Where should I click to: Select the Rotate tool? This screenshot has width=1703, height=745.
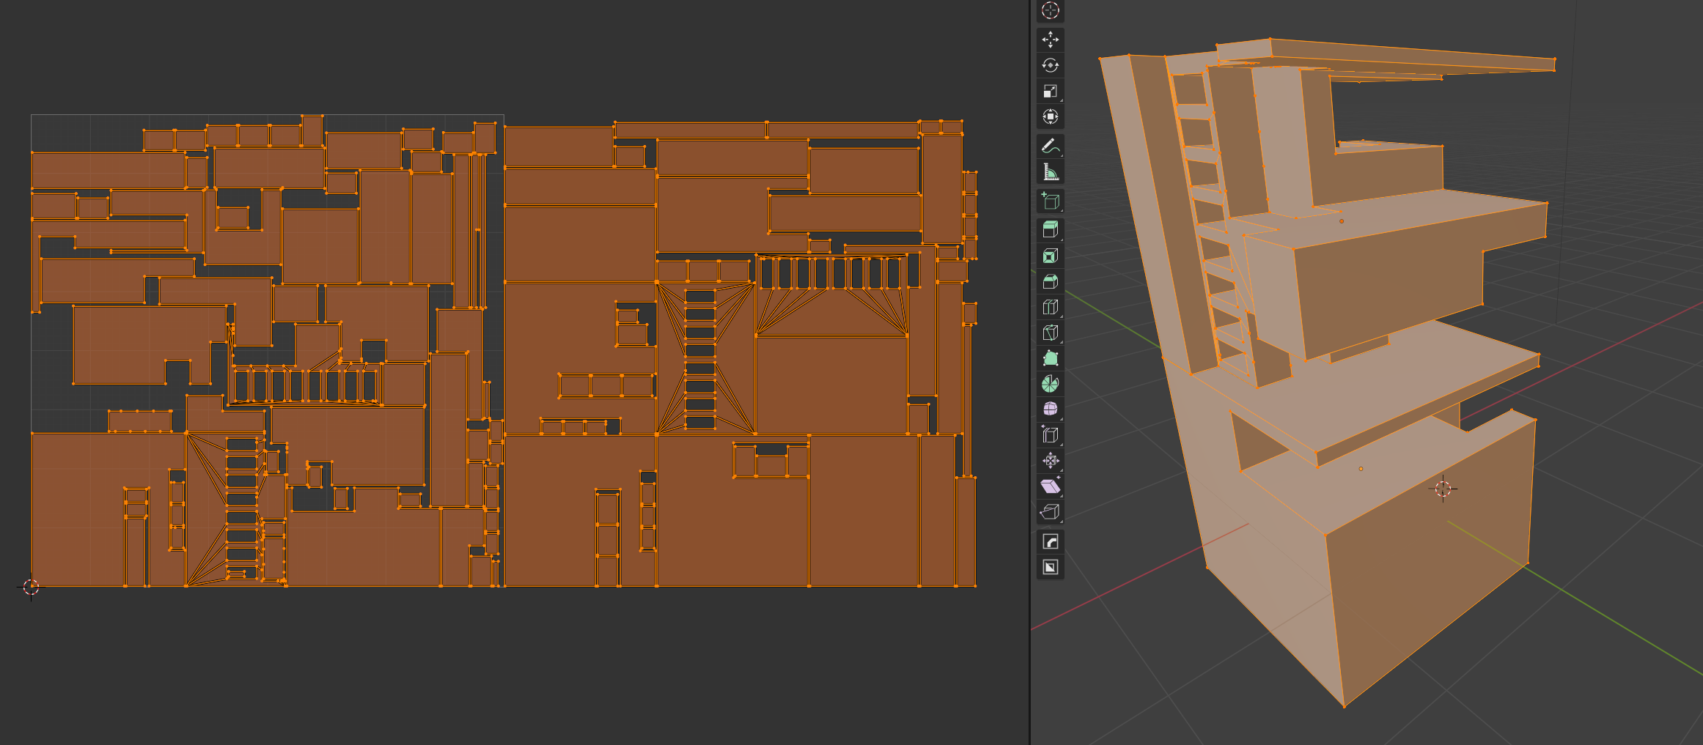click(x=1050, y=65)
